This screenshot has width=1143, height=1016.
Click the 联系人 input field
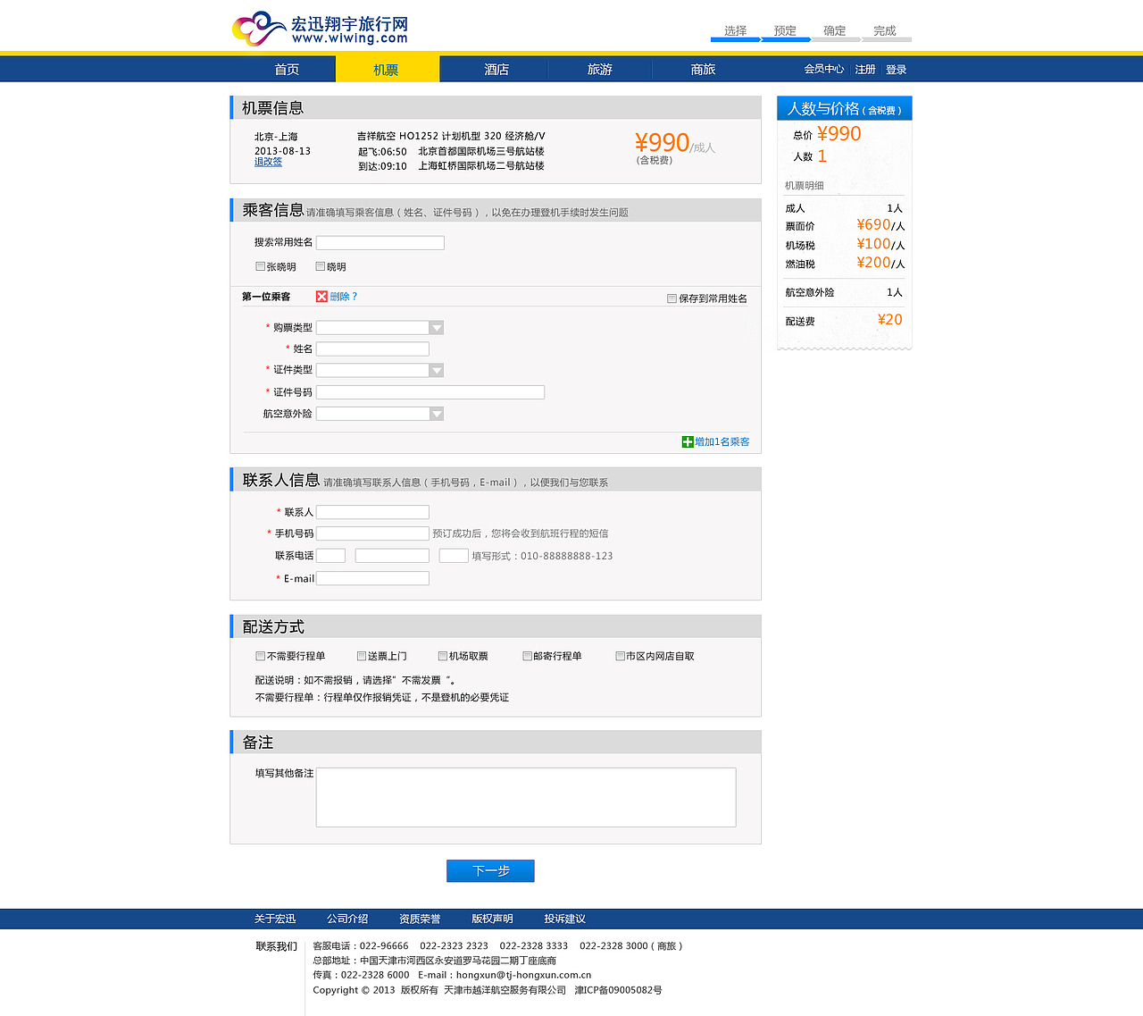tap(372, 512)
